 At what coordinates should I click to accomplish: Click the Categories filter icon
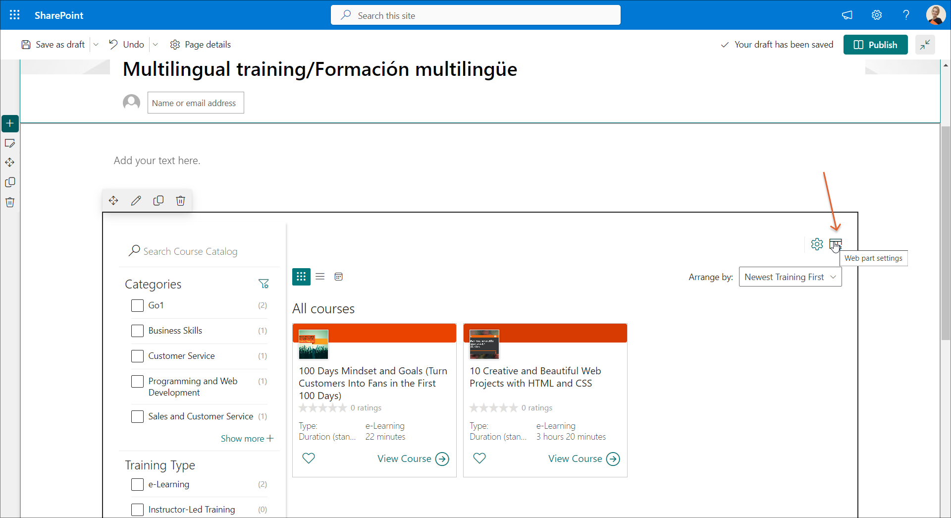pyautogui.click(x=264, y=284)
